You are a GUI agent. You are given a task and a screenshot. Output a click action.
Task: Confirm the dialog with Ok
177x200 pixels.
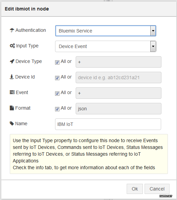[135, 189]
